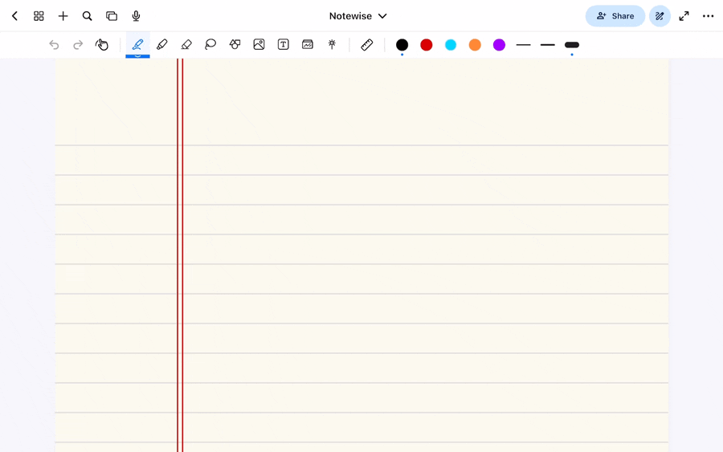Image resolution: width=723 pixels, height=452 pixels.
Task: Select the Text box tool
Action: coord(283,44)
